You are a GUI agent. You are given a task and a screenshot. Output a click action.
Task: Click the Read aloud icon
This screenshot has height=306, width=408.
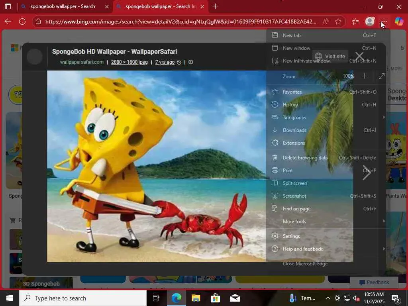326,22
